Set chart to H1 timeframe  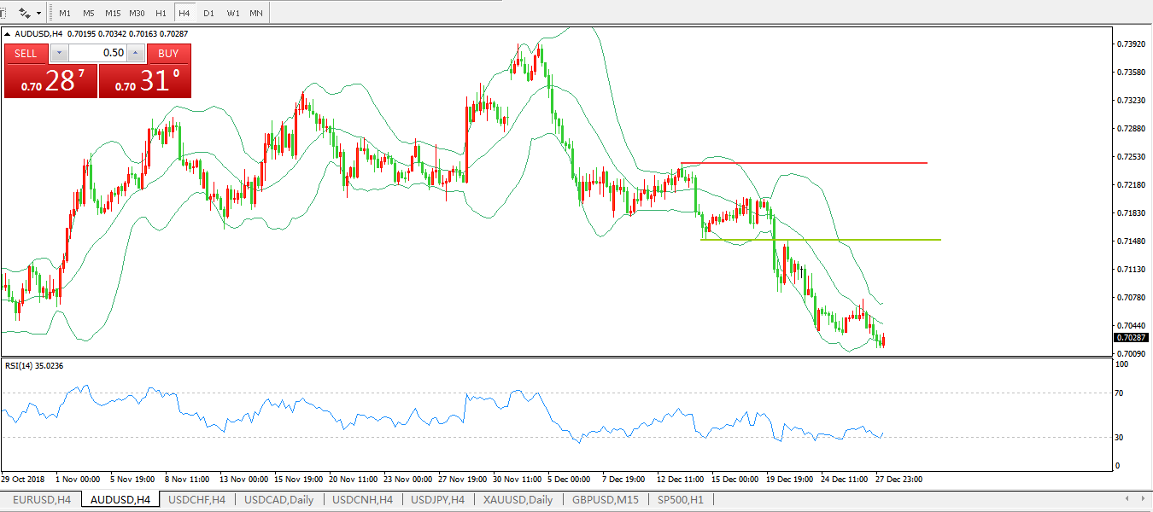161,14
